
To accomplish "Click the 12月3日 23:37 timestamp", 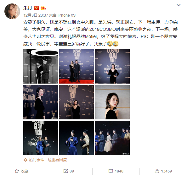I will [36, 15].
